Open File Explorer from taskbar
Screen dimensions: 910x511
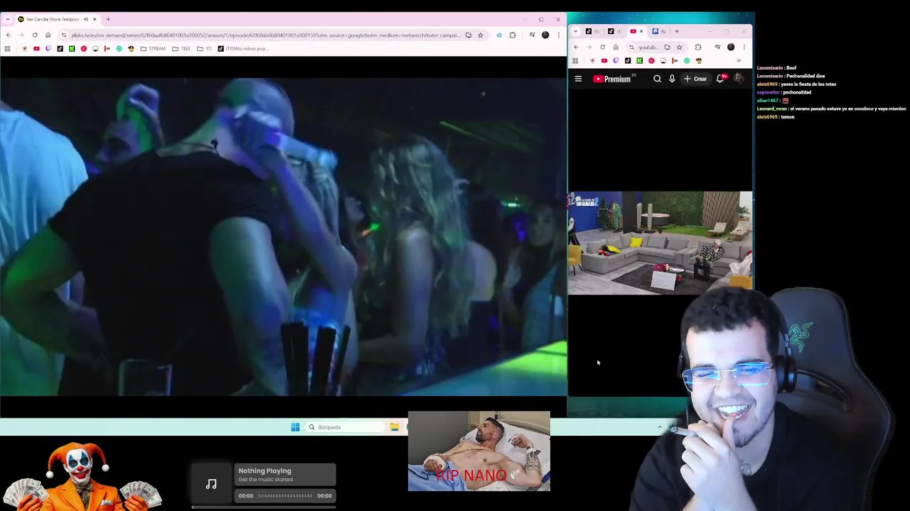click(394, 427)
